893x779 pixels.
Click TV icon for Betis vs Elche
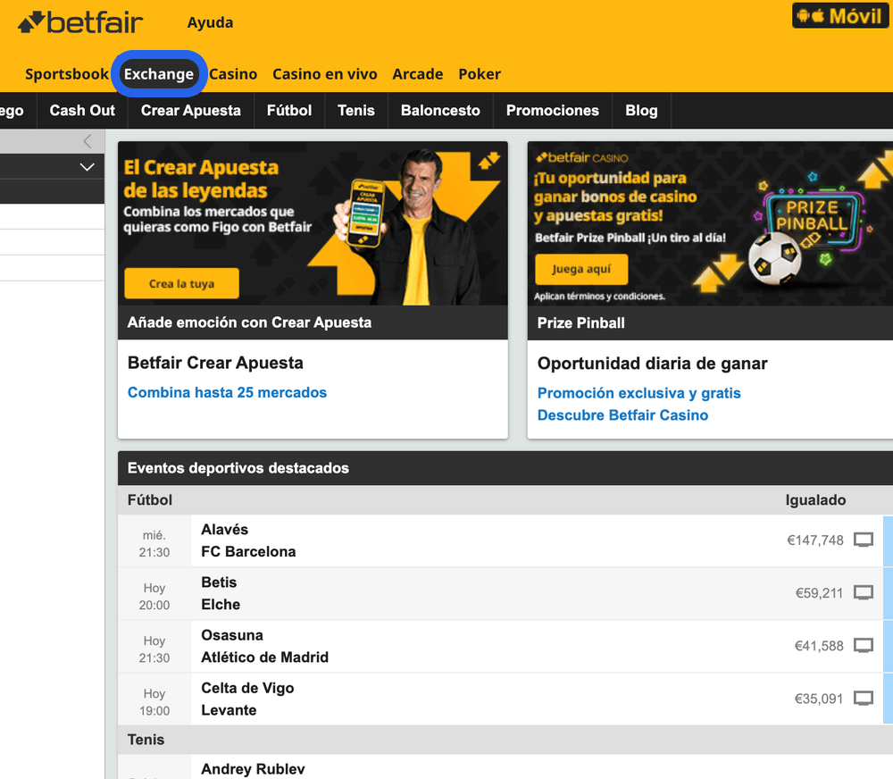tap(864, 592)
